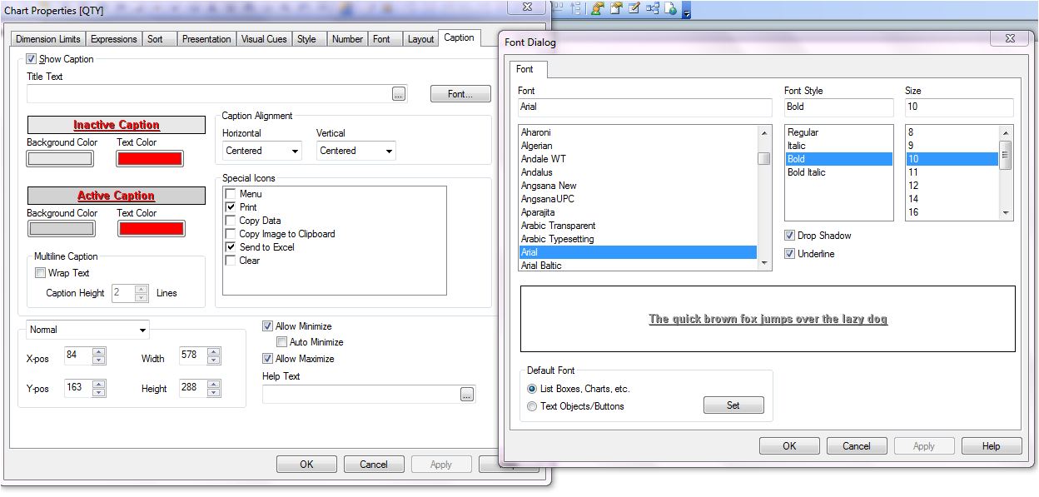
Task: Click OK in the Font Dialog
Action: click(x=789, y=446)
